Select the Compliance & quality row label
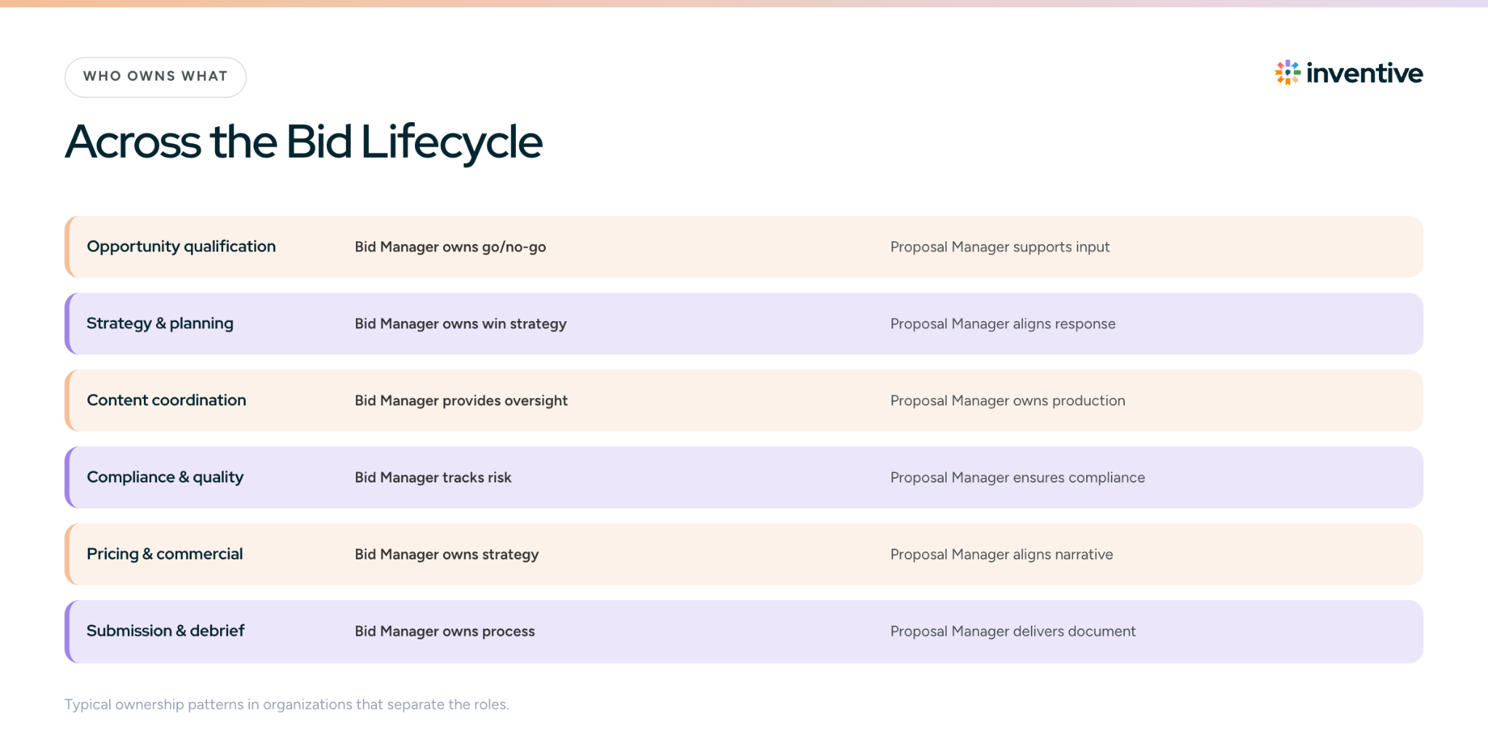The width and height of the screenshot is (1488, 744). pos(165,477)
